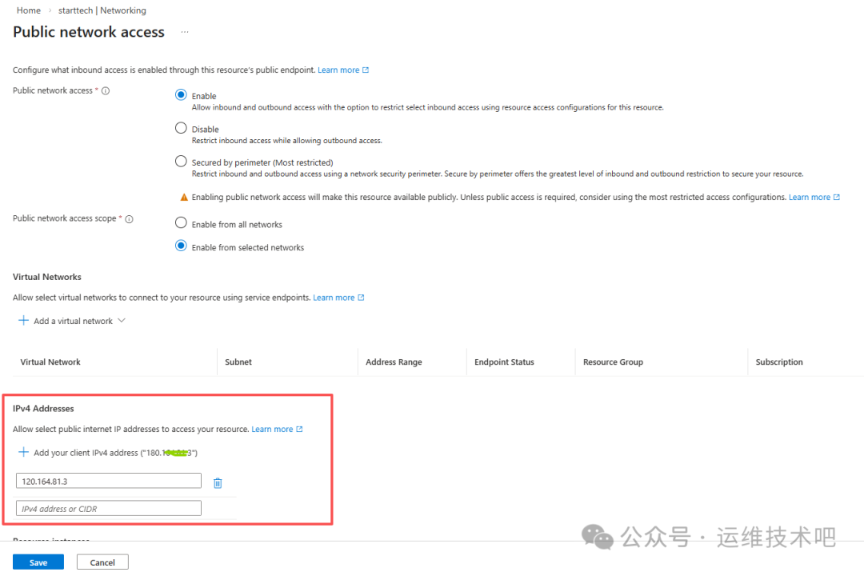Click the empty IPv4 address or CIDR field
Image resolution: width=864 pixels, height=572 pixels.
[109, 509]
